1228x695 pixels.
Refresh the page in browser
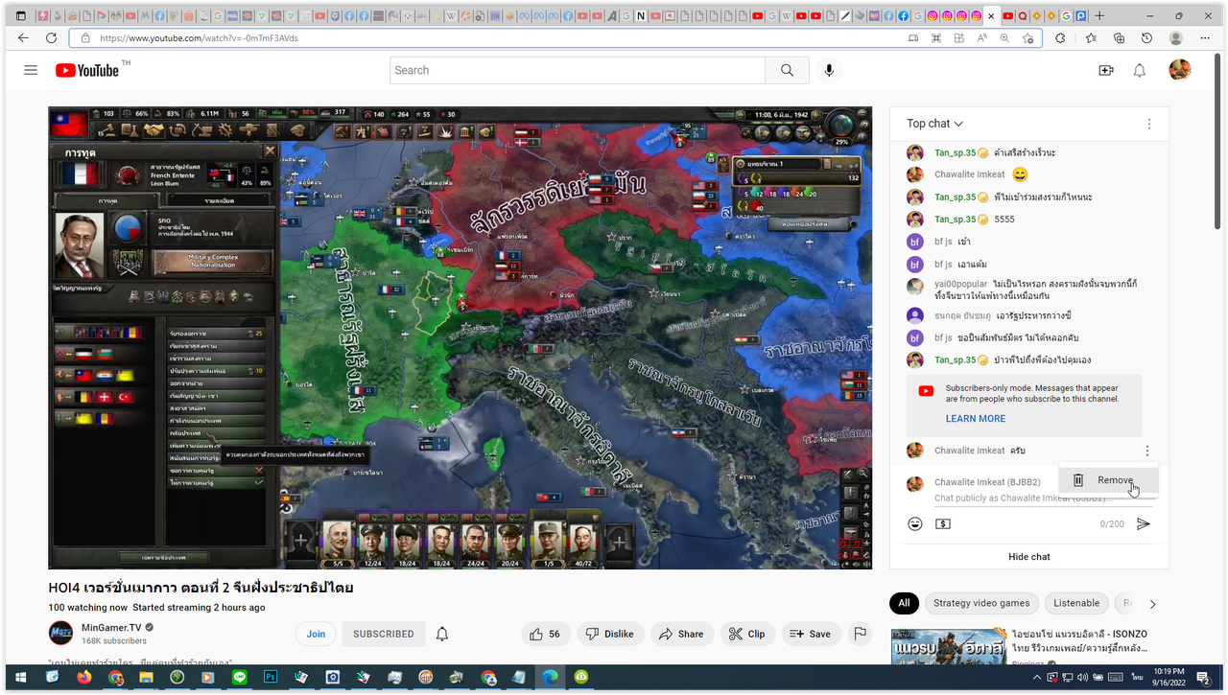point(51,38)
